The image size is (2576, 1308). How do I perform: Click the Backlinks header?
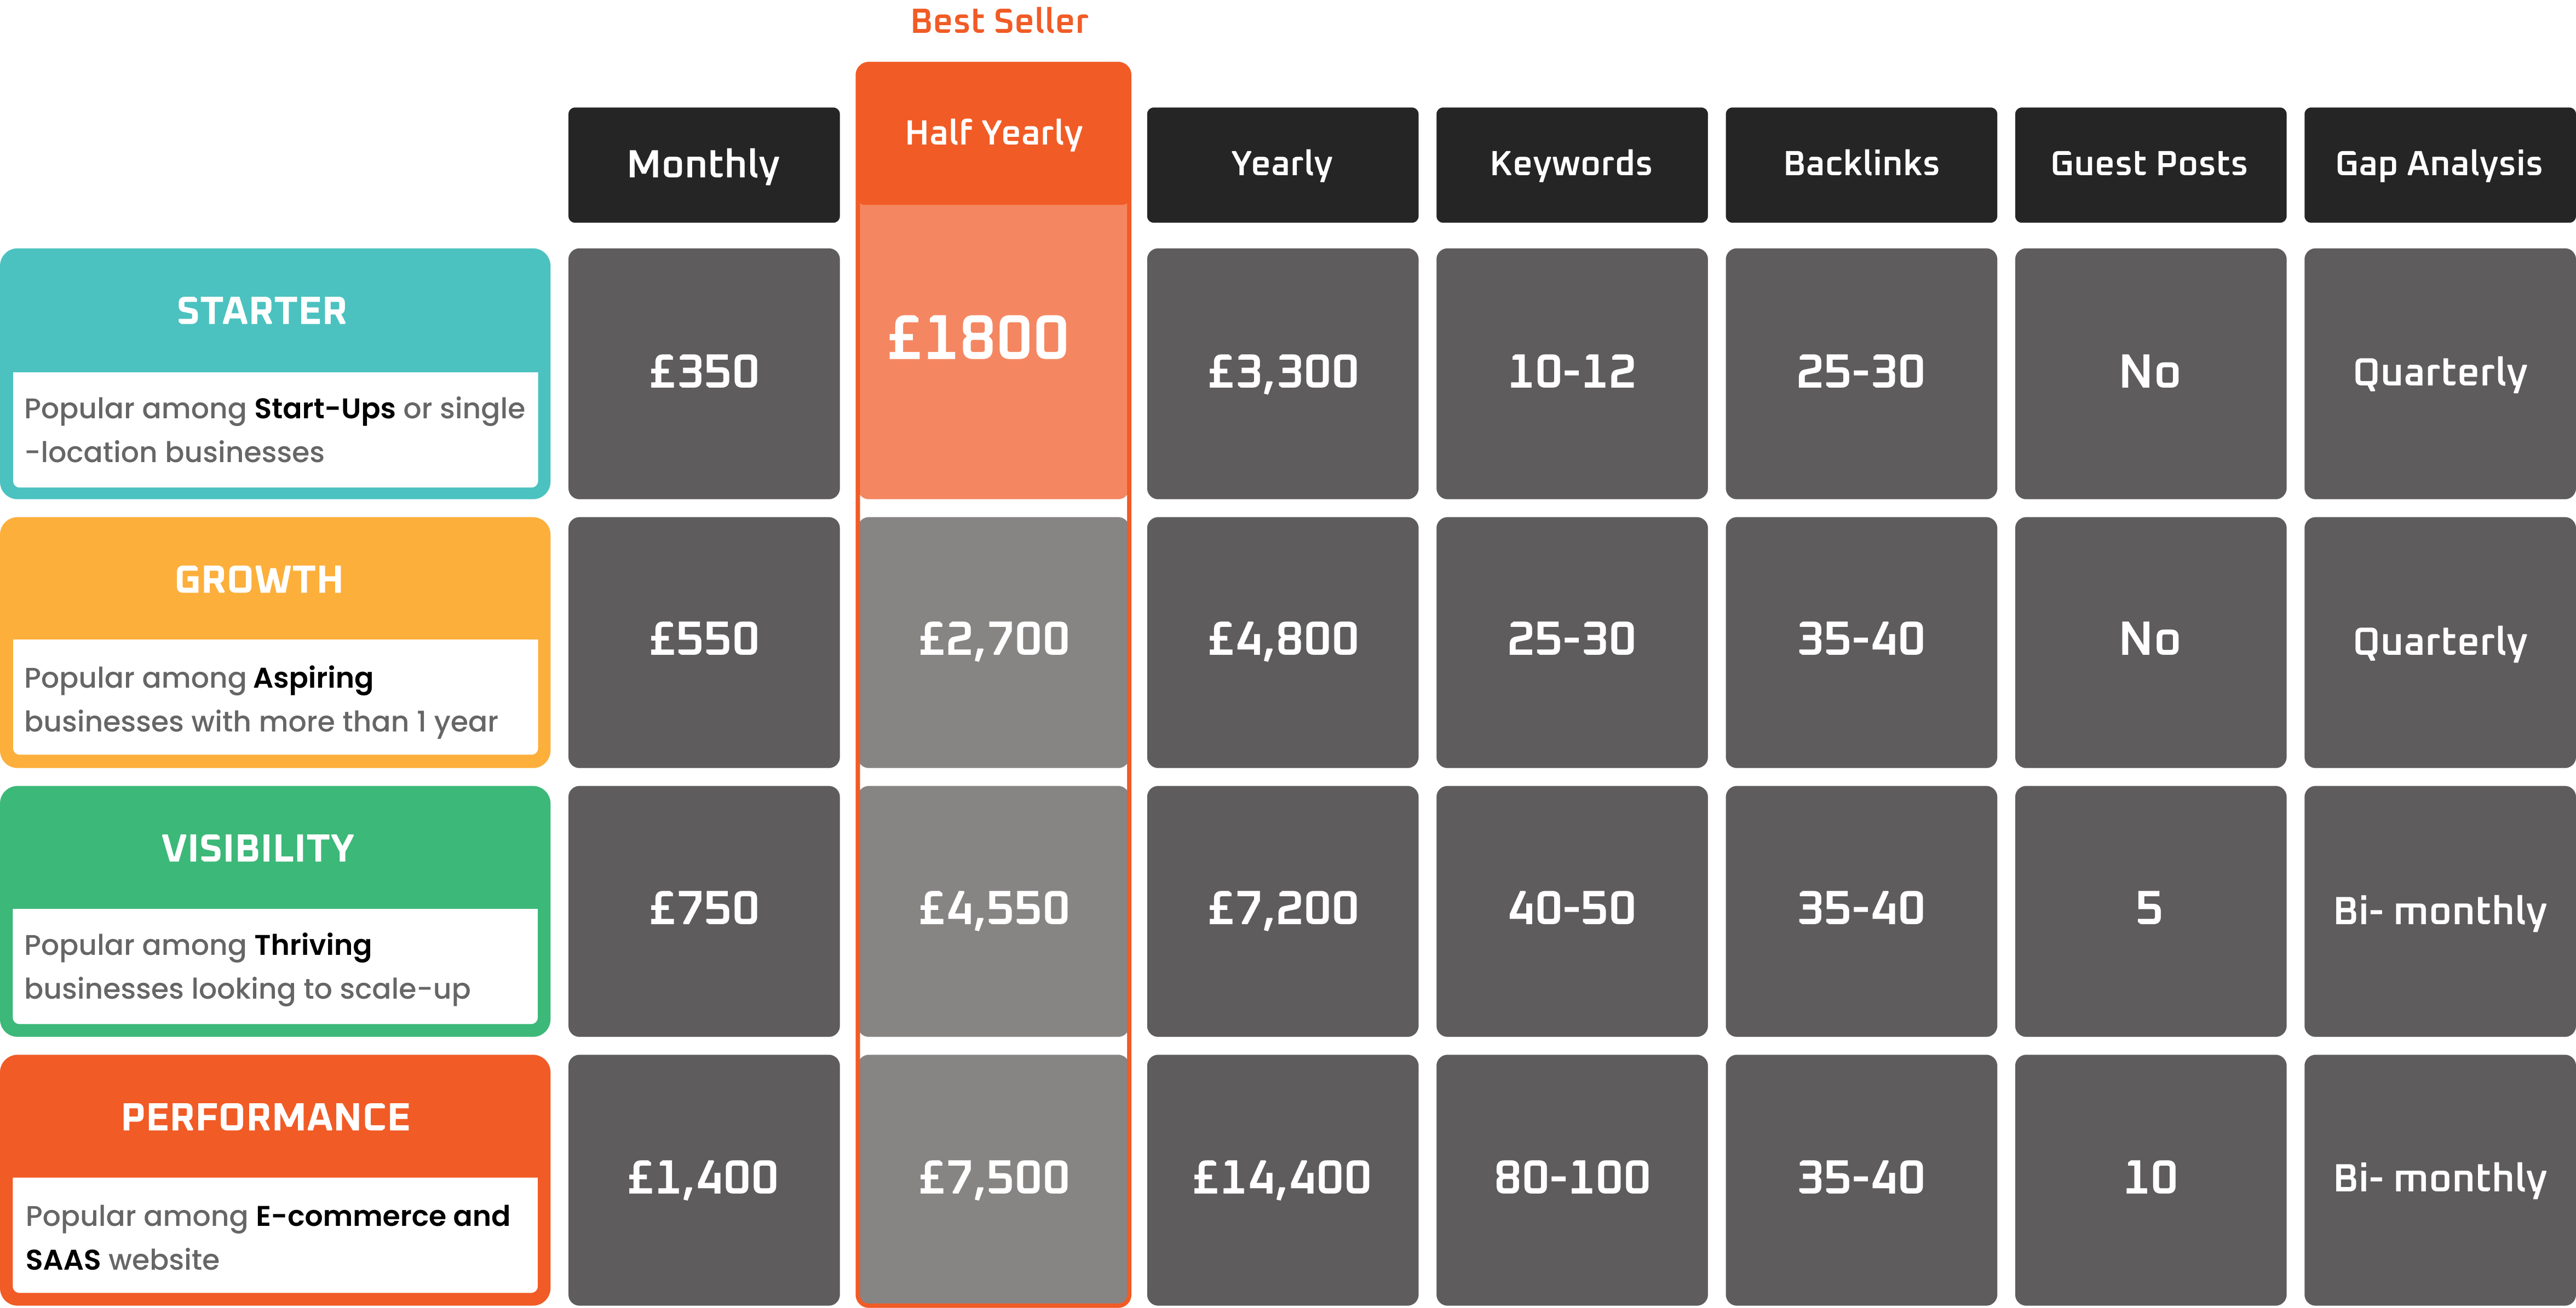tap(1861, 165)
